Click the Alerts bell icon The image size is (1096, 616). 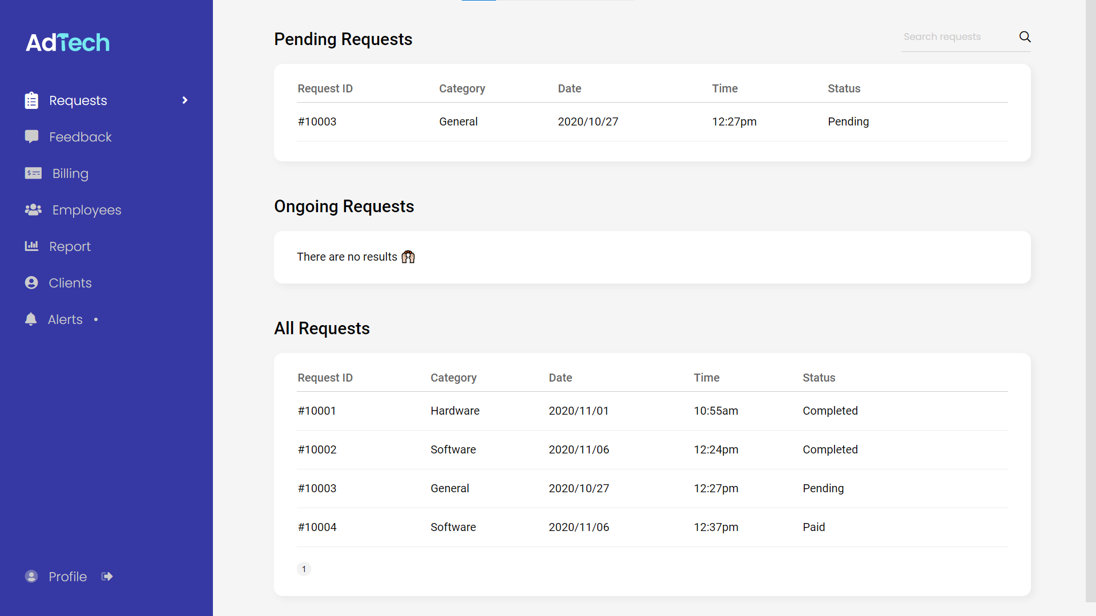[31, 319]
